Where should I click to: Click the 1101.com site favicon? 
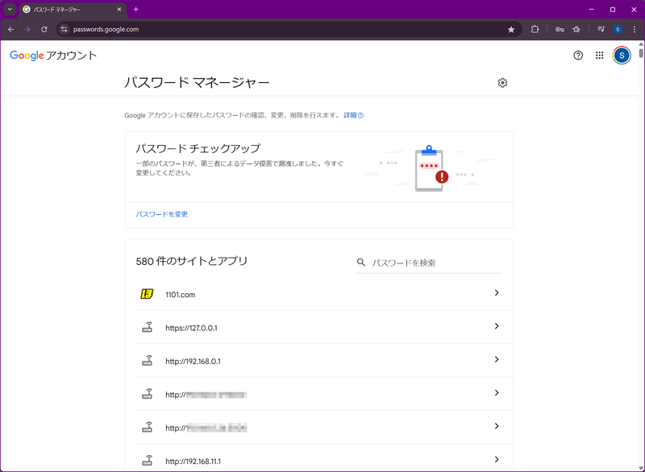tap(147, 294)
